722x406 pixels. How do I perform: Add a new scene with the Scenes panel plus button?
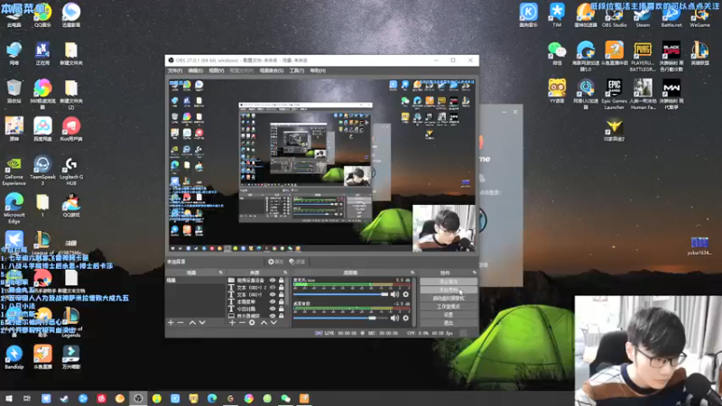point(171,323)
